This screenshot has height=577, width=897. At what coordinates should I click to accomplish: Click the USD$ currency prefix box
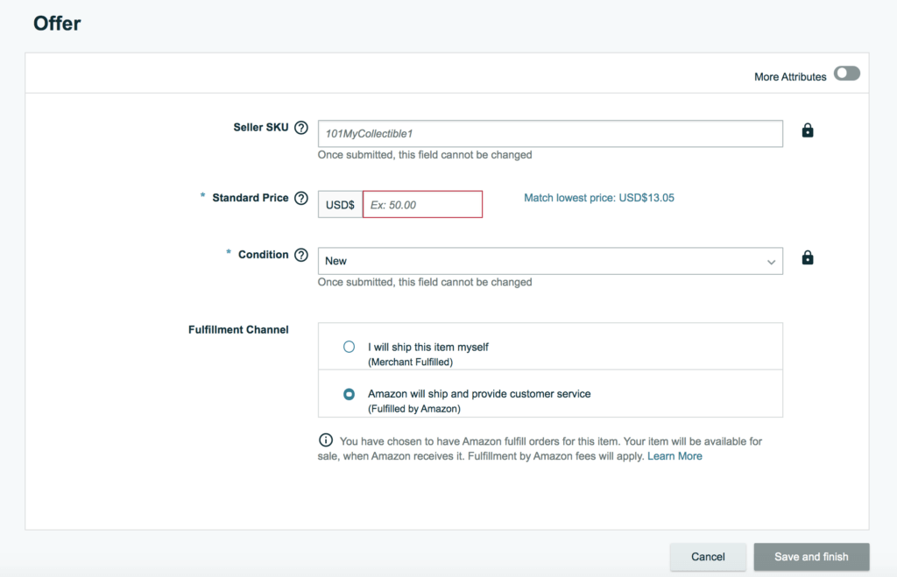(x=340, y=205)
